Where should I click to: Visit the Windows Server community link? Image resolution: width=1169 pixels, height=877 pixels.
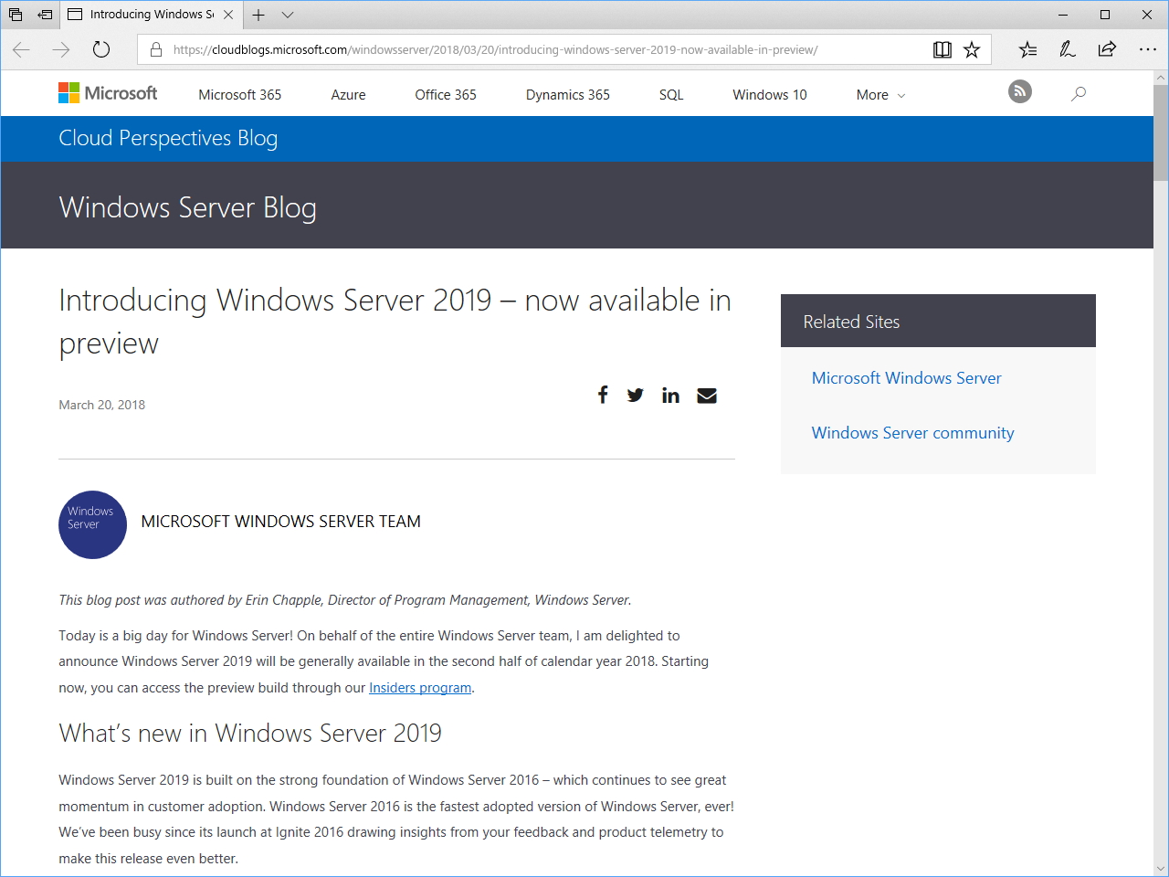(912, 432)
